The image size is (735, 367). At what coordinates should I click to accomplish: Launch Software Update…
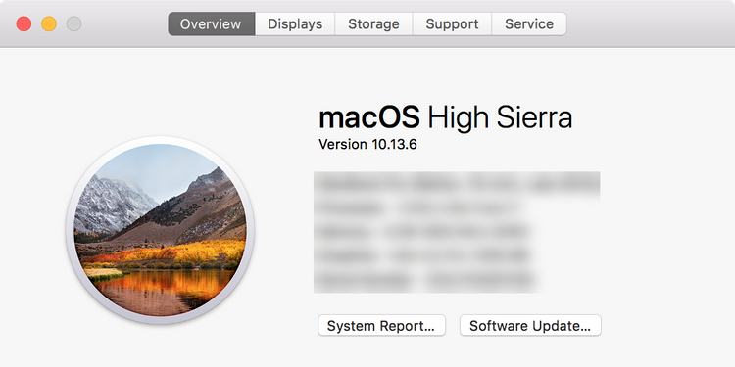[530, 325]
